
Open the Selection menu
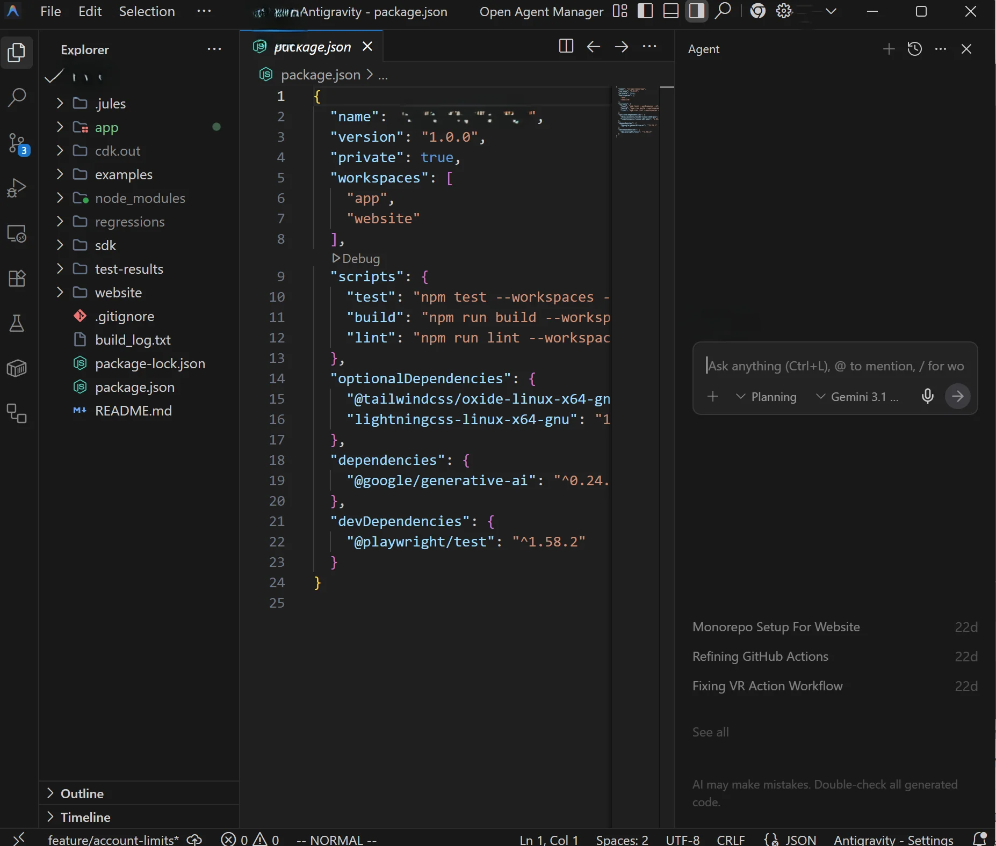[147, 11]
